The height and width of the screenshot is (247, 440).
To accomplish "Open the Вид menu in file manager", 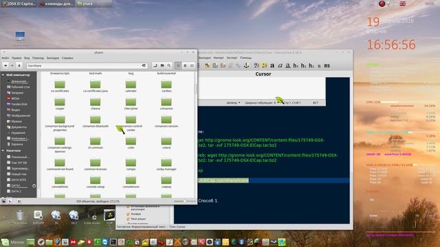I will (x=27, y=58).
